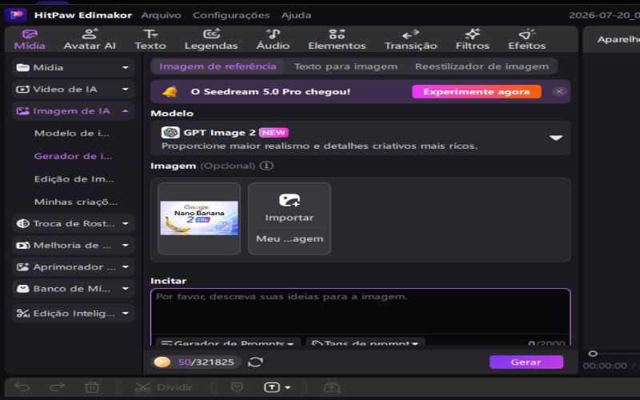
Task: Select the Nano Banana 2 reference thumbnail
Action: click(198, 218)
